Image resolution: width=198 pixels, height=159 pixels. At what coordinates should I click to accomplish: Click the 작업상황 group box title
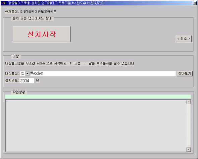click(19, 92)
